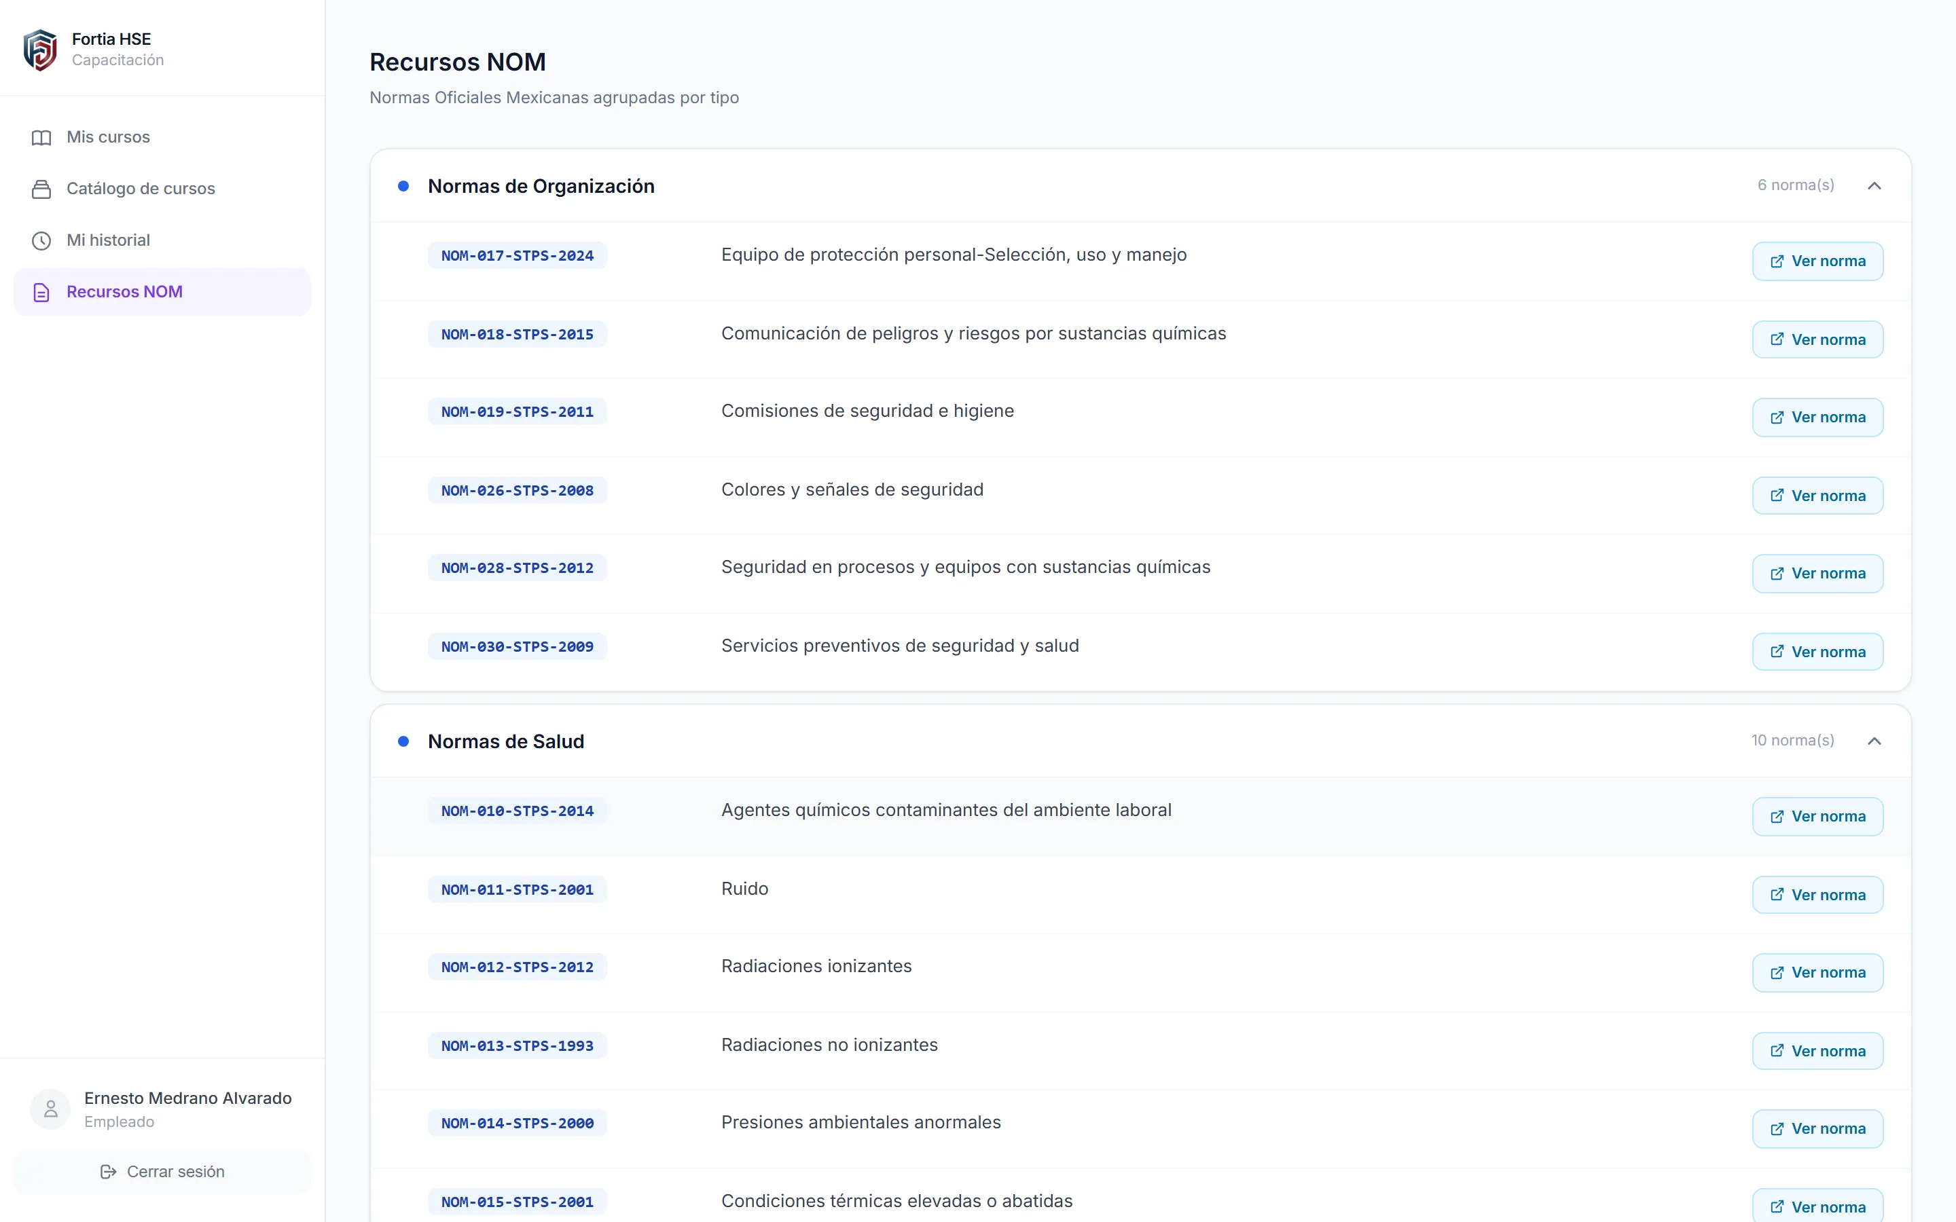Viewport: 1956px width, 1222px height.
Task: Open Ver norma for Servicios preventivos
Action: pos(1817,652)
